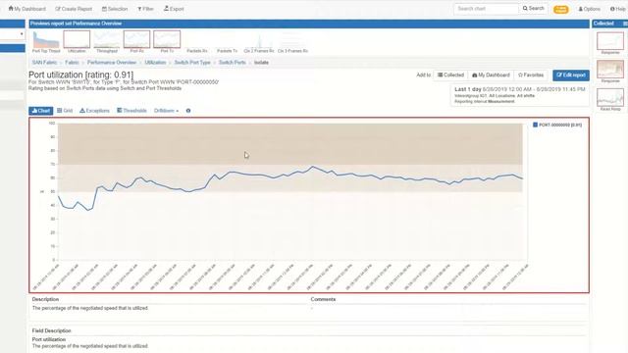This screenshot has width=628, height=353.
Task: Open the Create Report menu
Action: pyautogui.click(x=74, y=9)
